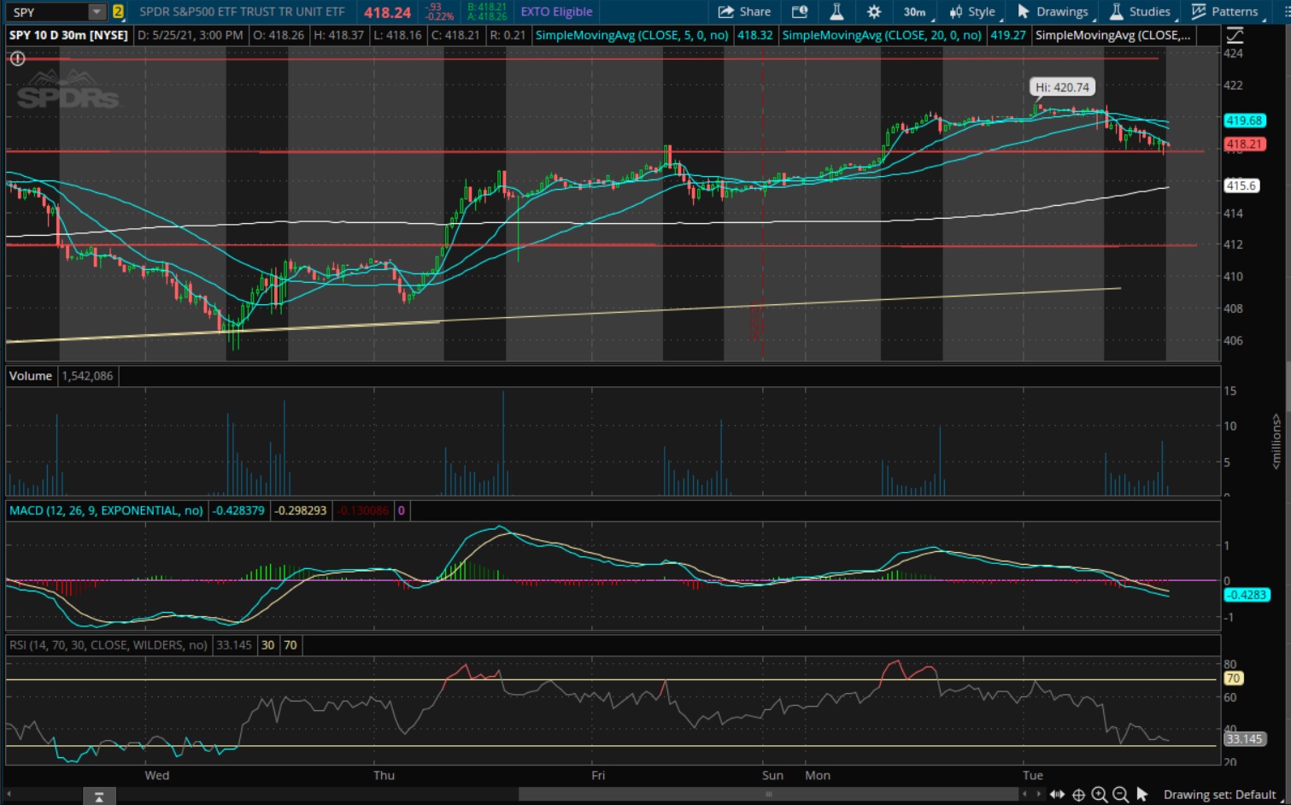Screen dimensions: 1291x805
Task: Expand the SPY symbol dropdown arrow
Action: pyautogui.click(x=97, y=12)
